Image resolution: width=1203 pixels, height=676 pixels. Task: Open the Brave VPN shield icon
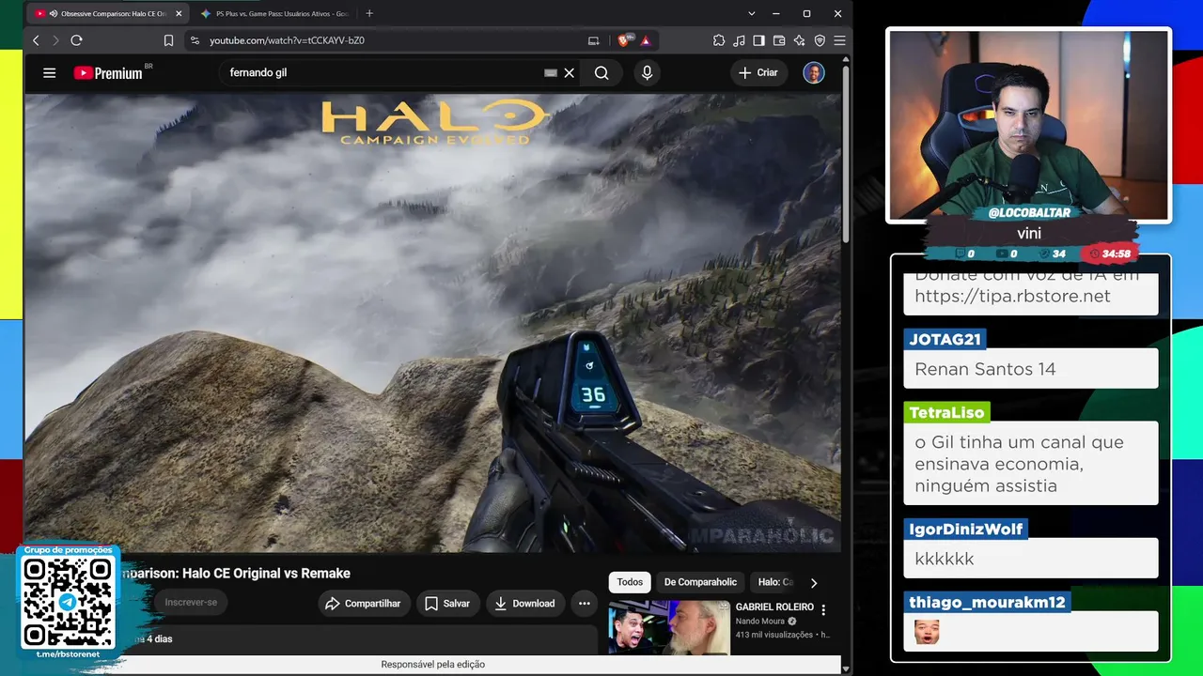[820, 40]
